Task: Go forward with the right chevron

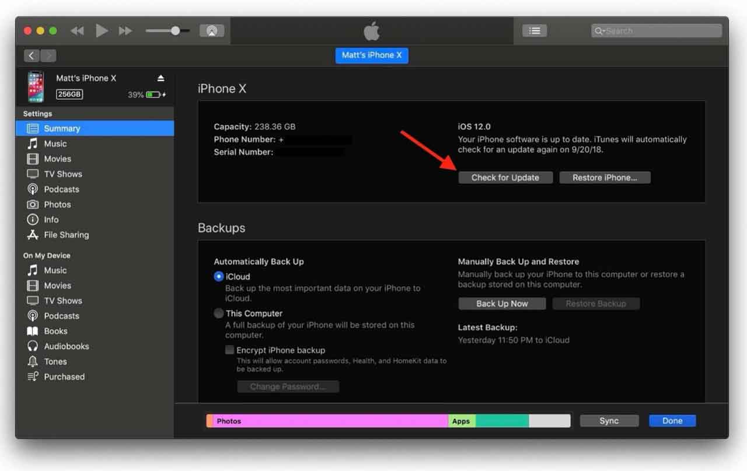Action: pyautogui.click(x=48, y=55)
